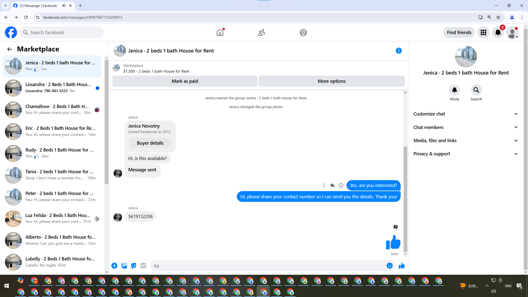528x297 pixels.
Task: Click conversation information icon
Action: 398,51
